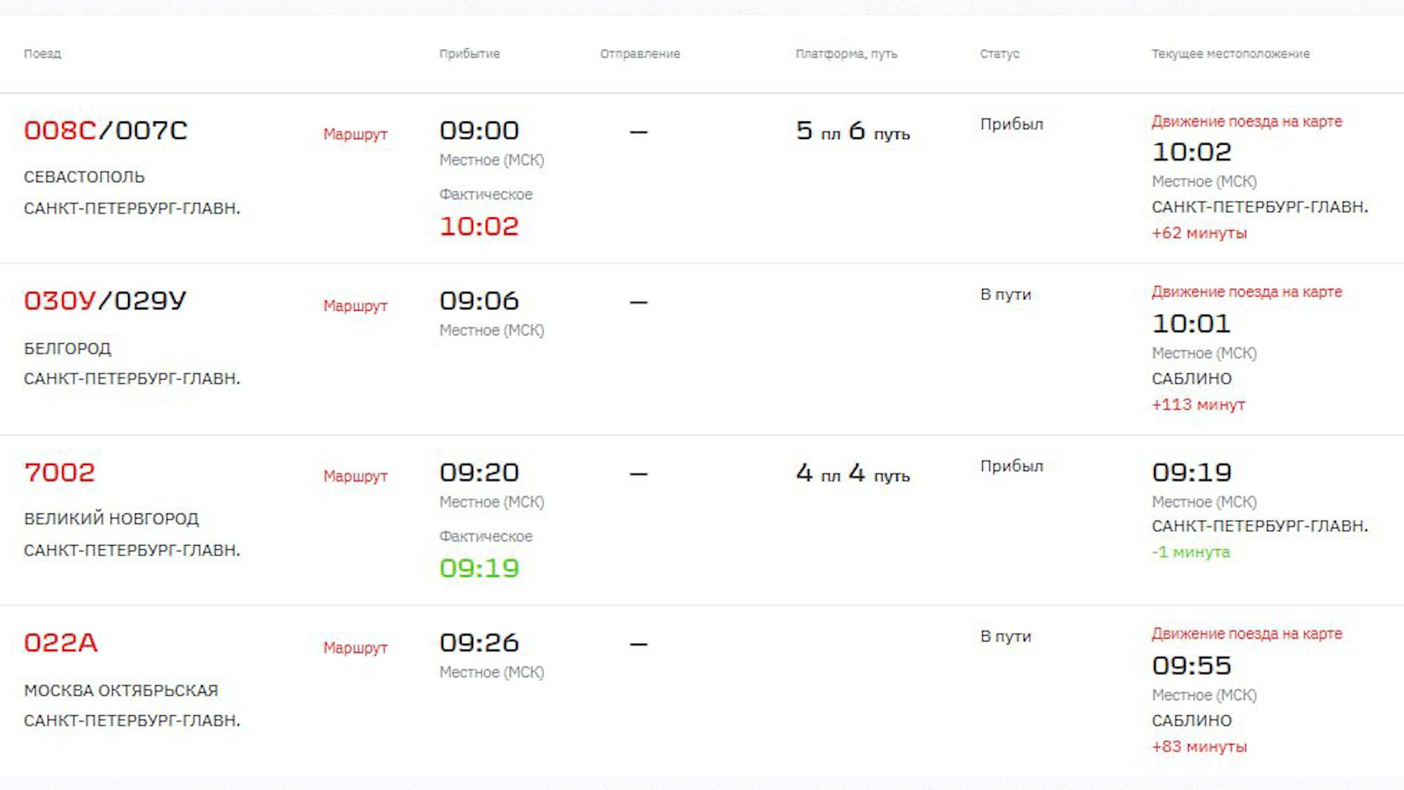1404x790 pixels.
Task: Click train number 7002
Action: point(59,473)
